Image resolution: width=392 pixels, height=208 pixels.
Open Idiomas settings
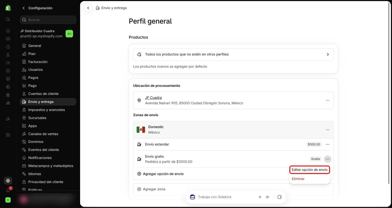[48, 174]
